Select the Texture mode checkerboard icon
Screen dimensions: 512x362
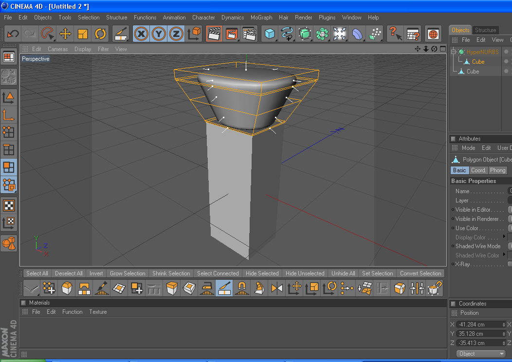(9, 205)
